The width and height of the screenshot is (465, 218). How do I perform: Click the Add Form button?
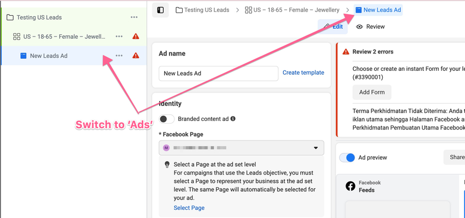click(x=372, y=92)
